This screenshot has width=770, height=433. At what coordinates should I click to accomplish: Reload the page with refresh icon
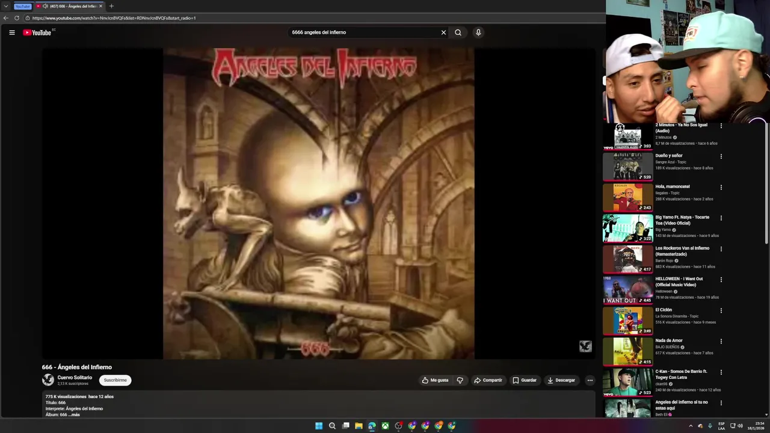pos(17,18)
